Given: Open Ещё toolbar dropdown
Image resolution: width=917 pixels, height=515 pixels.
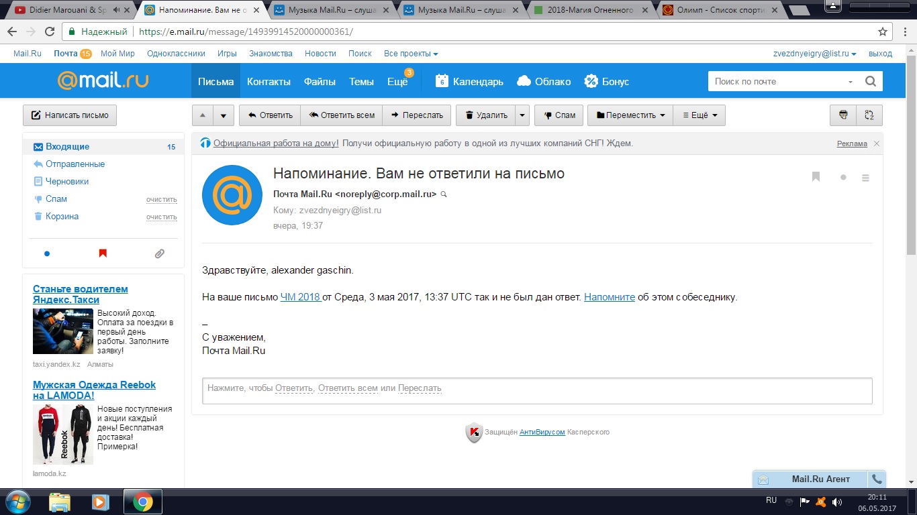Looking at the screenshot, I should [x=699, y=115].
